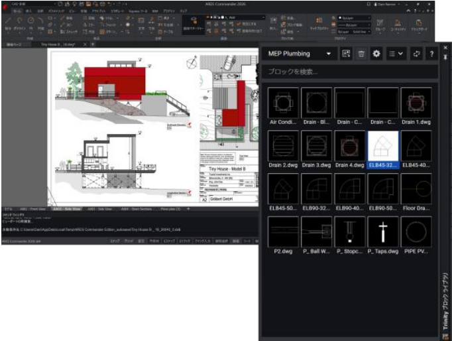This screenshot has height=341, width=452.
Task: Click the add block icon in library panel
Action: pos(346,53)
